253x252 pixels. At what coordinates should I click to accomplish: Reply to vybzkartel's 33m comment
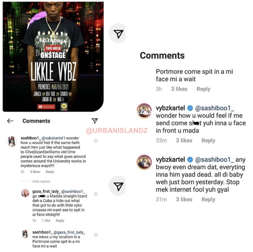tap(208, 140)
